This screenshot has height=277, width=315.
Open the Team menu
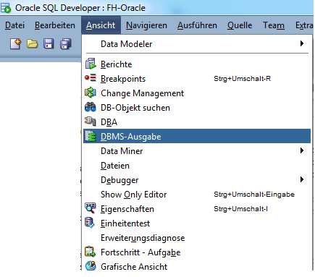click(274, 25)
